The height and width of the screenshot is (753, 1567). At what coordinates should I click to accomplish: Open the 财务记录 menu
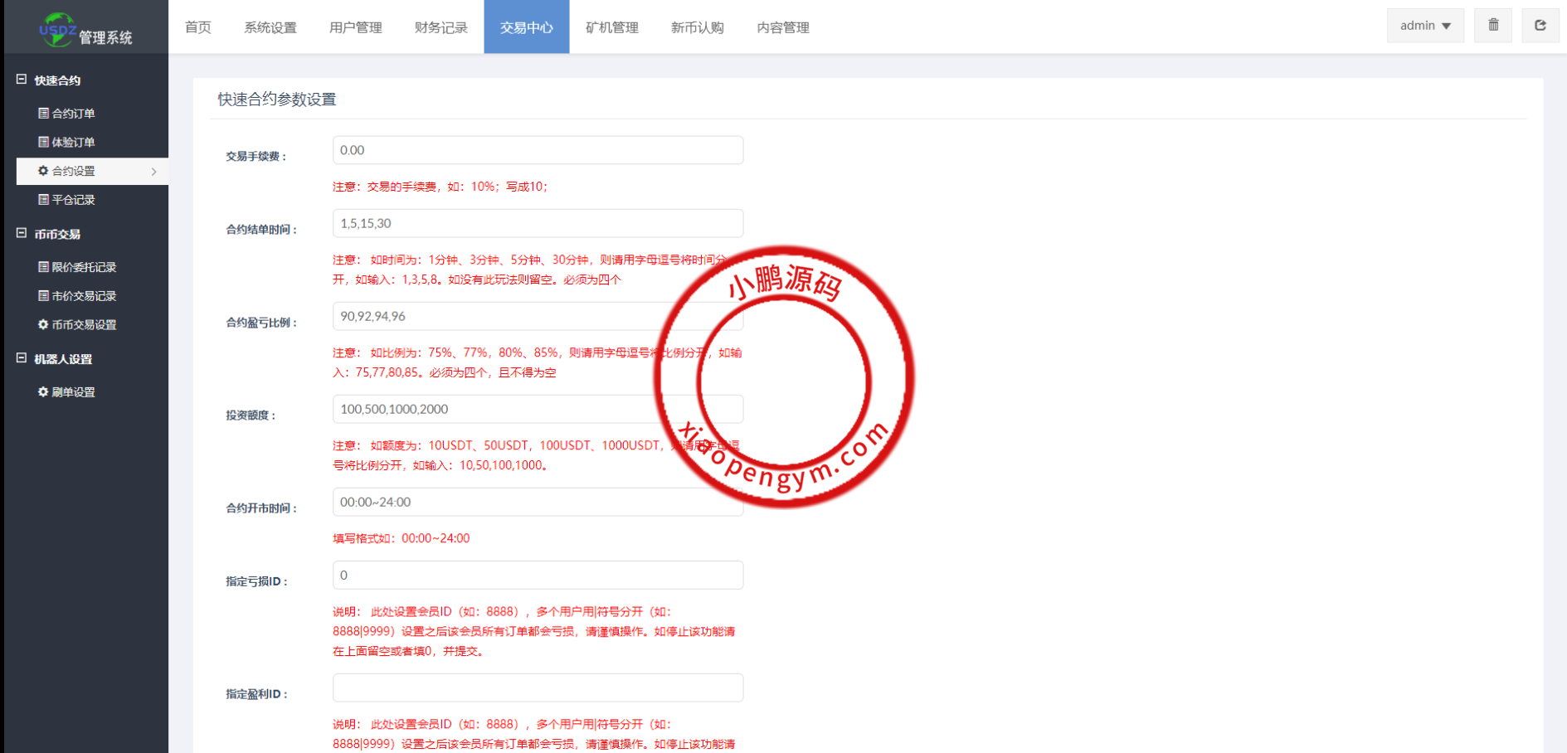tap(440, 27)
